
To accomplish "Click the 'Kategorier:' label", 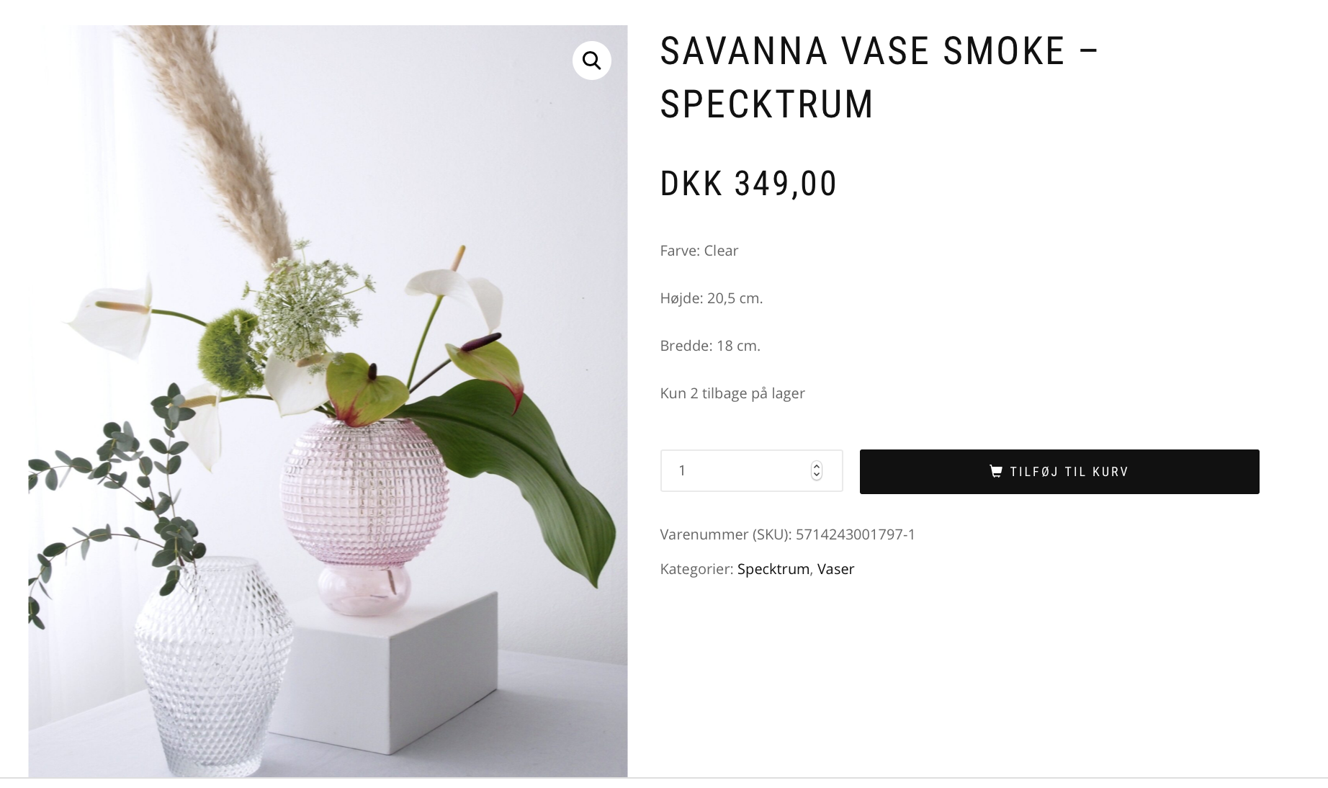I will tap(696, 569).
